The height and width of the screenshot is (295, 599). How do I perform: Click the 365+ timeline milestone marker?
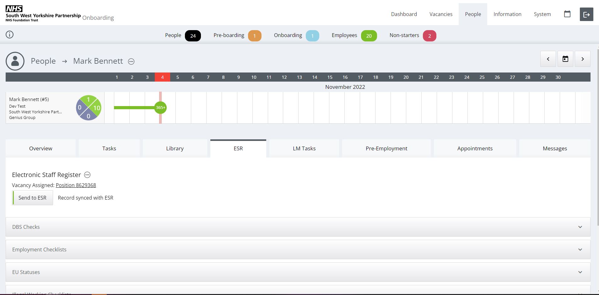click(160, 108)
